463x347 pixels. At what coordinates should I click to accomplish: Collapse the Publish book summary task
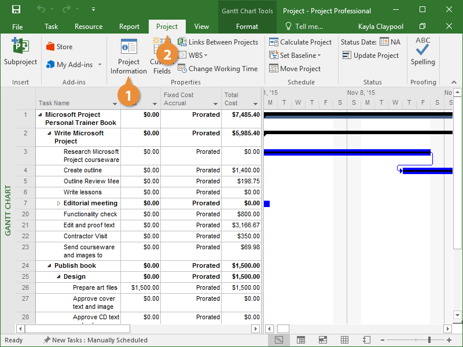click(49, 266)
